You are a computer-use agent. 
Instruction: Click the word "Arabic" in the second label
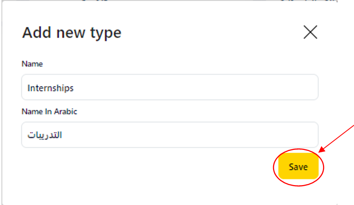tap(66, 111)
